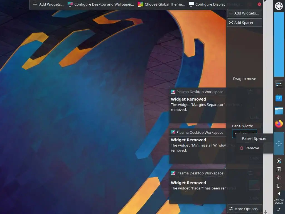The image size is (285, 214).
Task: Click Plasma Desktop Workspace heading of Pager notification
Action: coord(200,173)
